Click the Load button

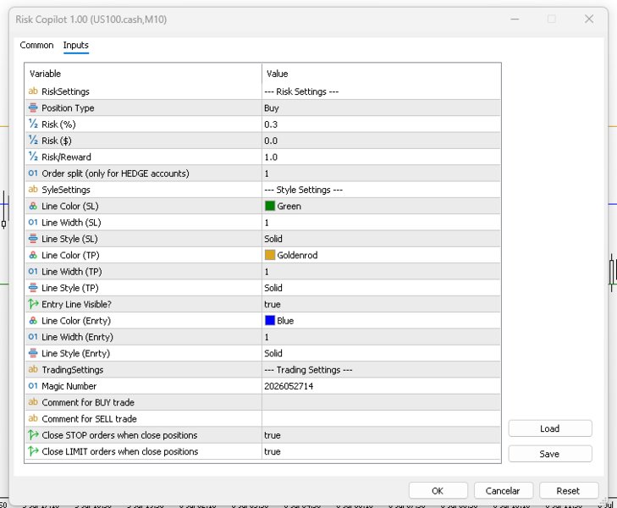549,428
